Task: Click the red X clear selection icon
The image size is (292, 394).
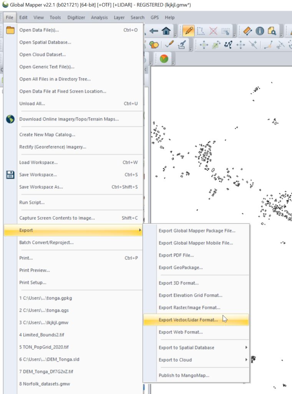Action: [213, 31]
